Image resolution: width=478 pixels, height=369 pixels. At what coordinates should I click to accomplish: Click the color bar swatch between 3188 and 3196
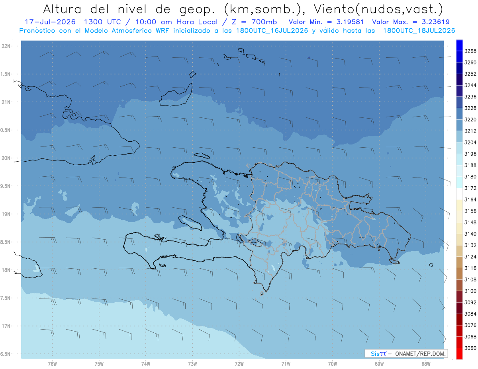(459, 160)
